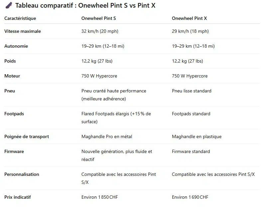Select the 'Firmware standard' cell
Viewport: 273px width, 207px height.
pyautogui.click(x=191, y=151)
